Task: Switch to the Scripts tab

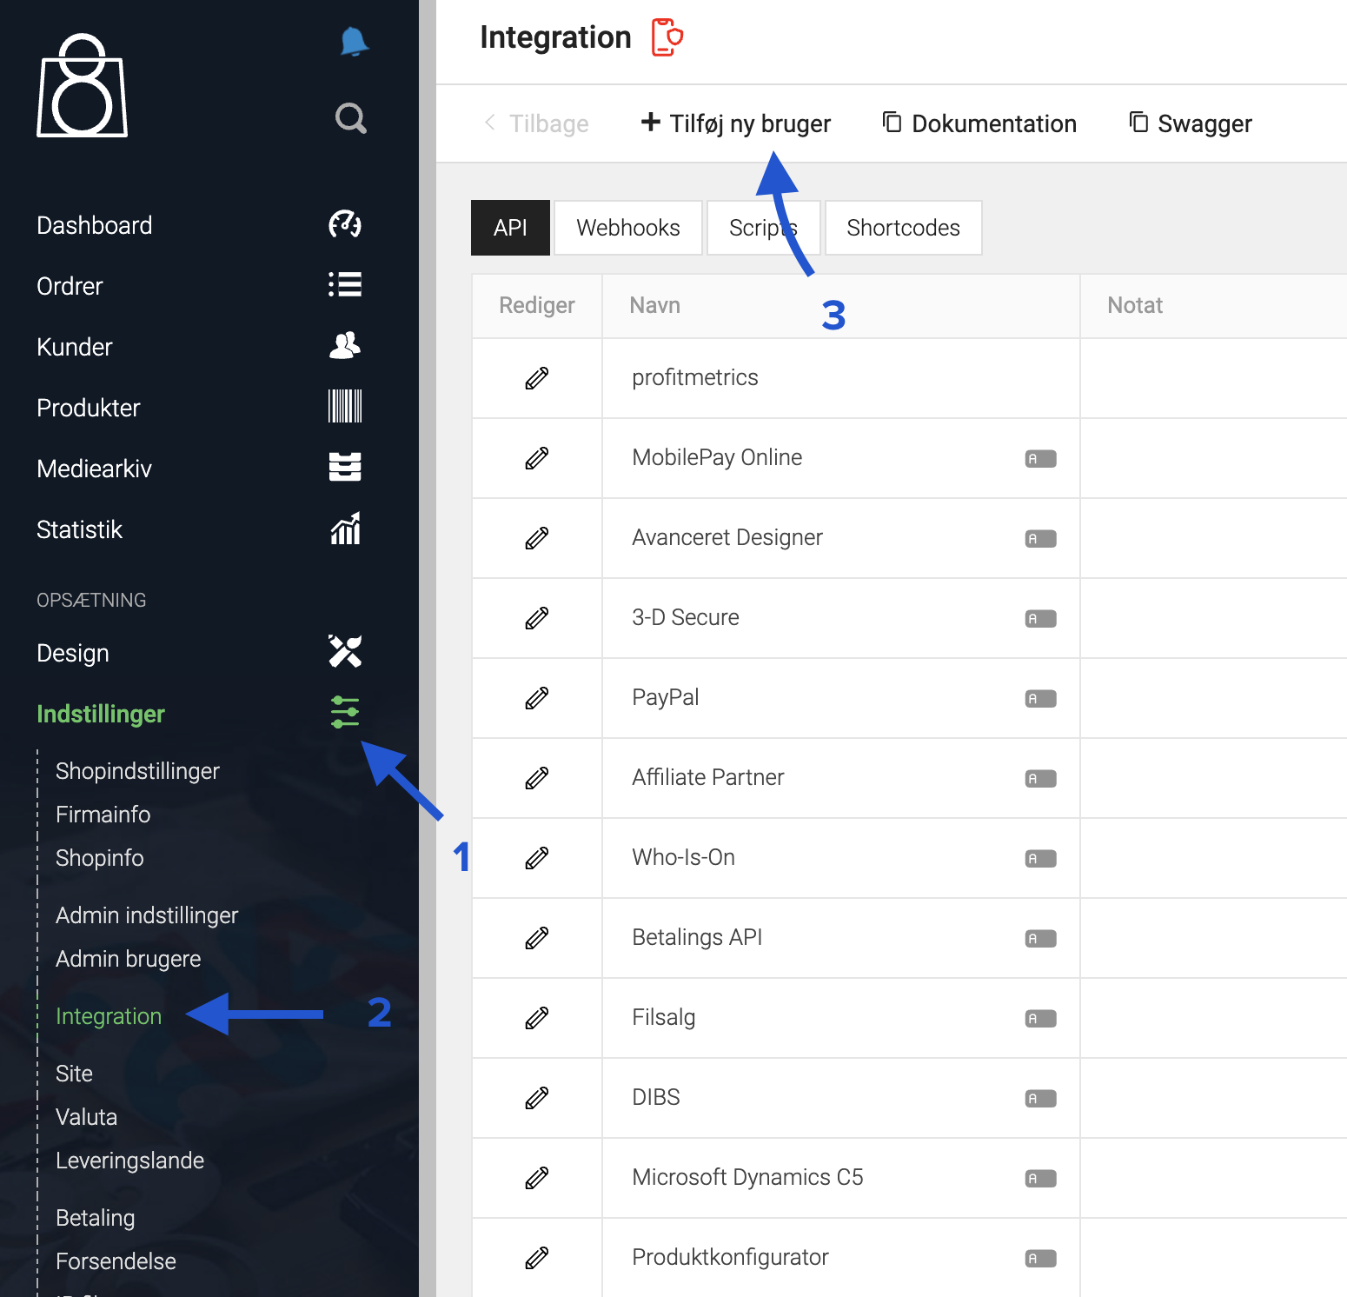Action: tap(763, 228)
